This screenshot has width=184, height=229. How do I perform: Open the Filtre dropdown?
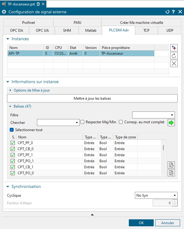coord(153,115)
